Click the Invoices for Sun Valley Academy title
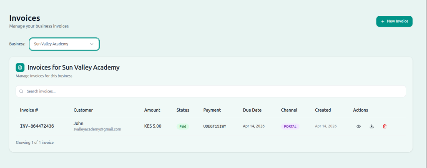Screen dimensions: 427x168 73,67
